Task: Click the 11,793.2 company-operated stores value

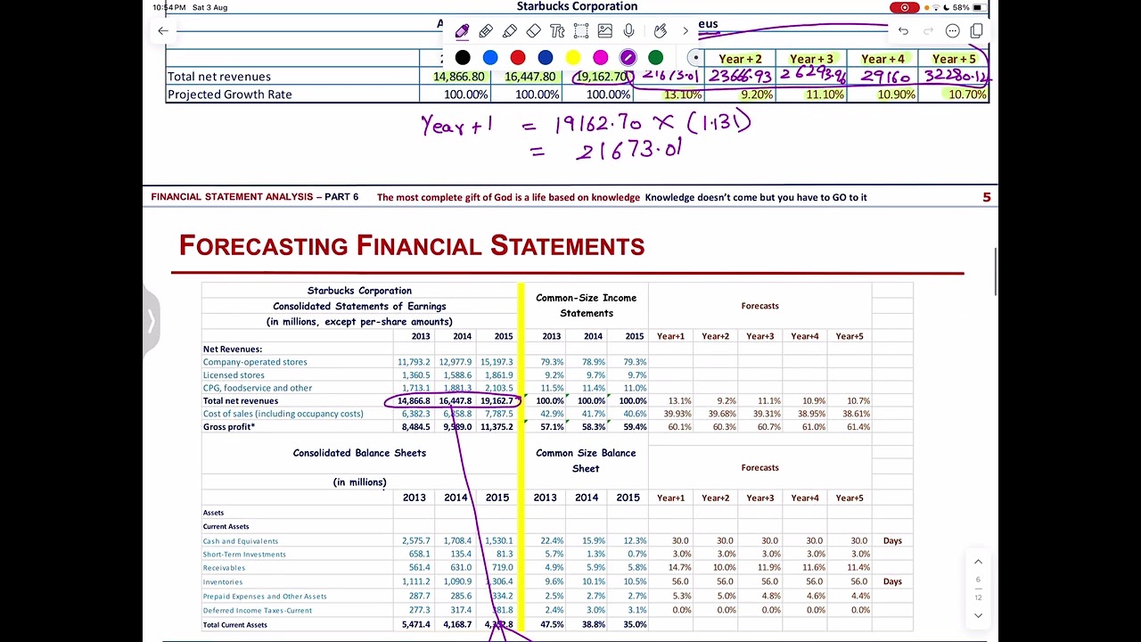Action: click(x=414, y=362)
